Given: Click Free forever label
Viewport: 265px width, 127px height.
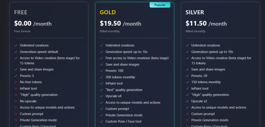Looking at the screenshot, I should point(22,31).
